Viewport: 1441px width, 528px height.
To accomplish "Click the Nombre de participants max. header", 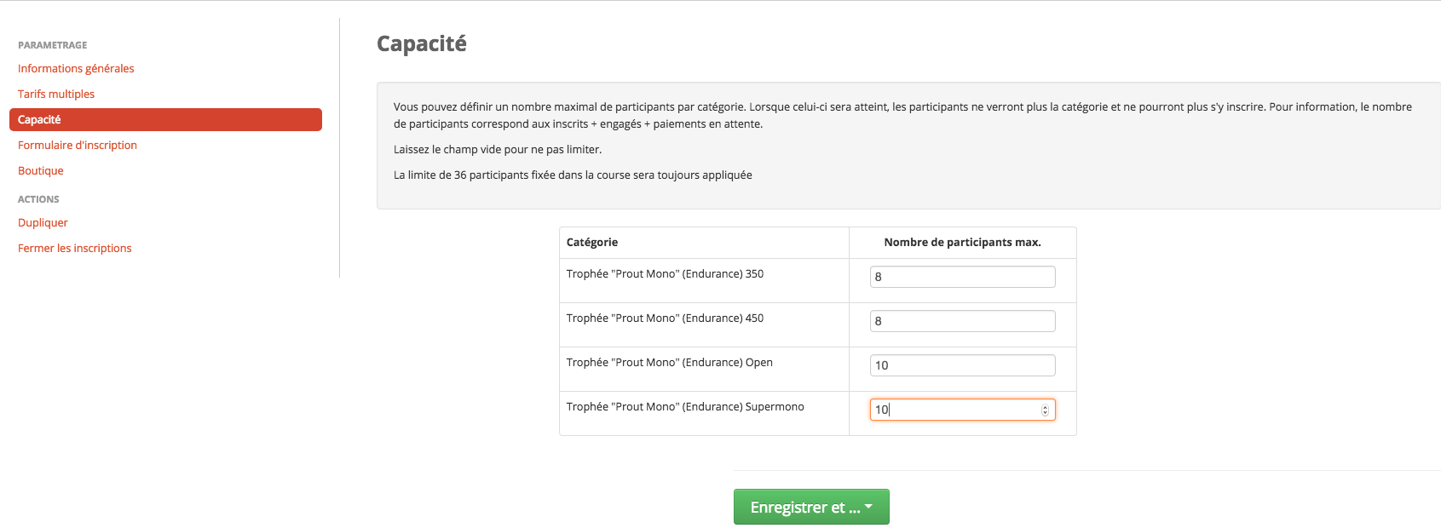I will click(x=963, y=243).
